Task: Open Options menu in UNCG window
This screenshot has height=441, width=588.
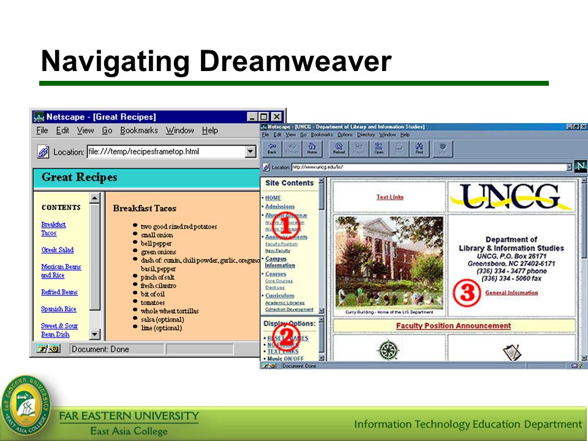Action: point(345,135)
